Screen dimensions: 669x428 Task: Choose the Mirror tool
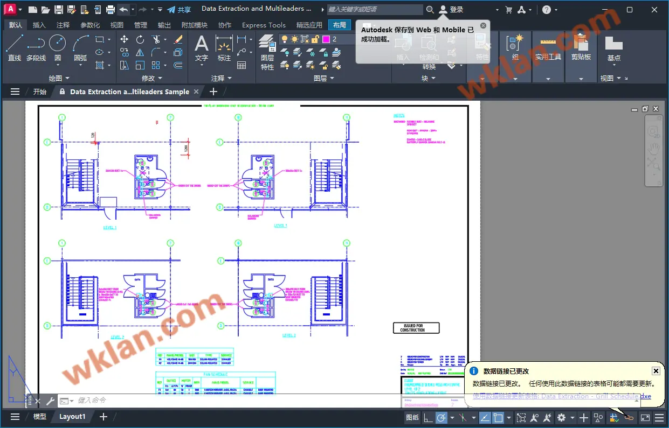click(x=140, y=52)
